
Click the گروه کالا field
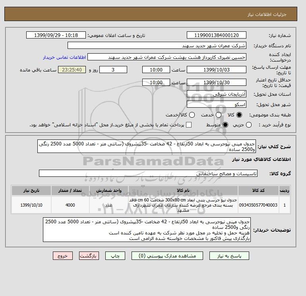(x=148, y=173)
